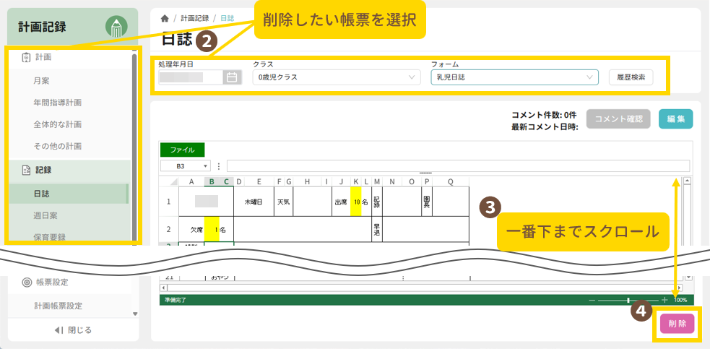
Task: Click the home icon in breadcrumb
Action: click(165, 18)
